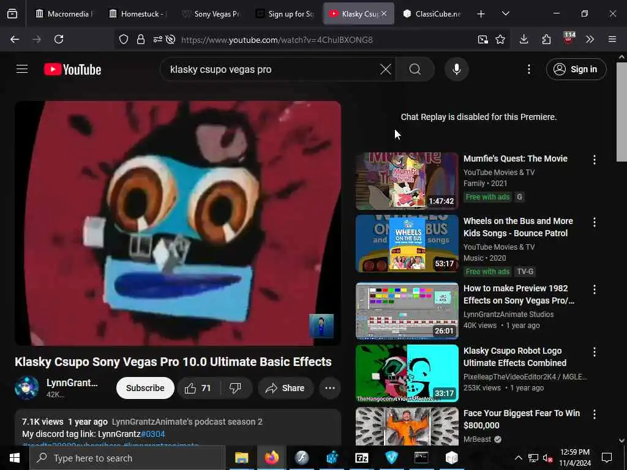Close the Klasky Csupo tab

click(x=384, y=13)
